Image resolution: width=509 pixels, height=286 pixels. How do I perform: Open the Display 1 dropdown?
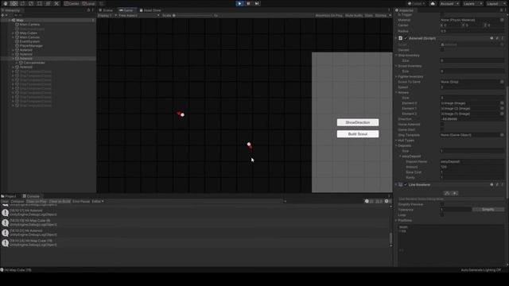coord(107,15)
